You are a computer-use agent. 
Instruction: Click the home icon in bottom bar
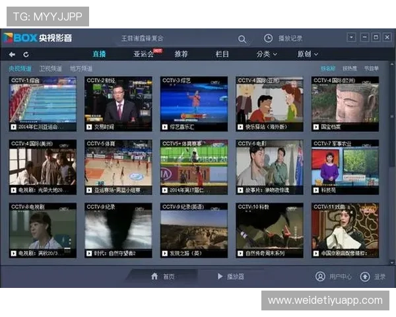[x=154, y=276]
